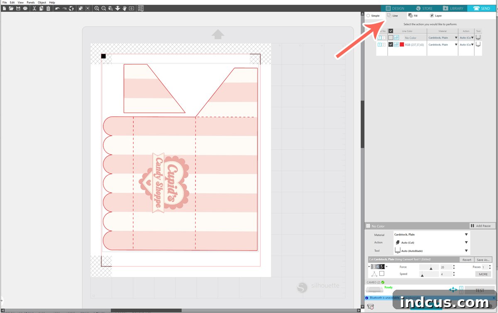Click AutoBlade tool icon in RGB row
Screen dimensions: 498x313
coord(478,44)
